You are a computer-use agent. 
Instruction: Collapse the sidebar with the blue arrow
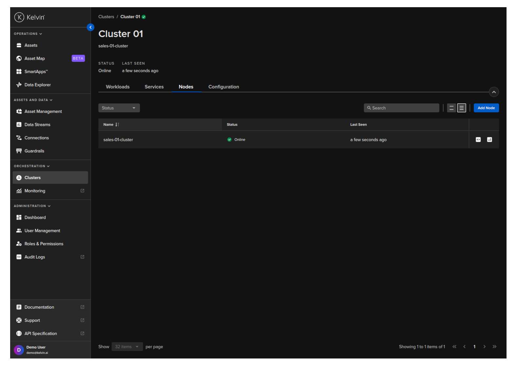(91, 27)
